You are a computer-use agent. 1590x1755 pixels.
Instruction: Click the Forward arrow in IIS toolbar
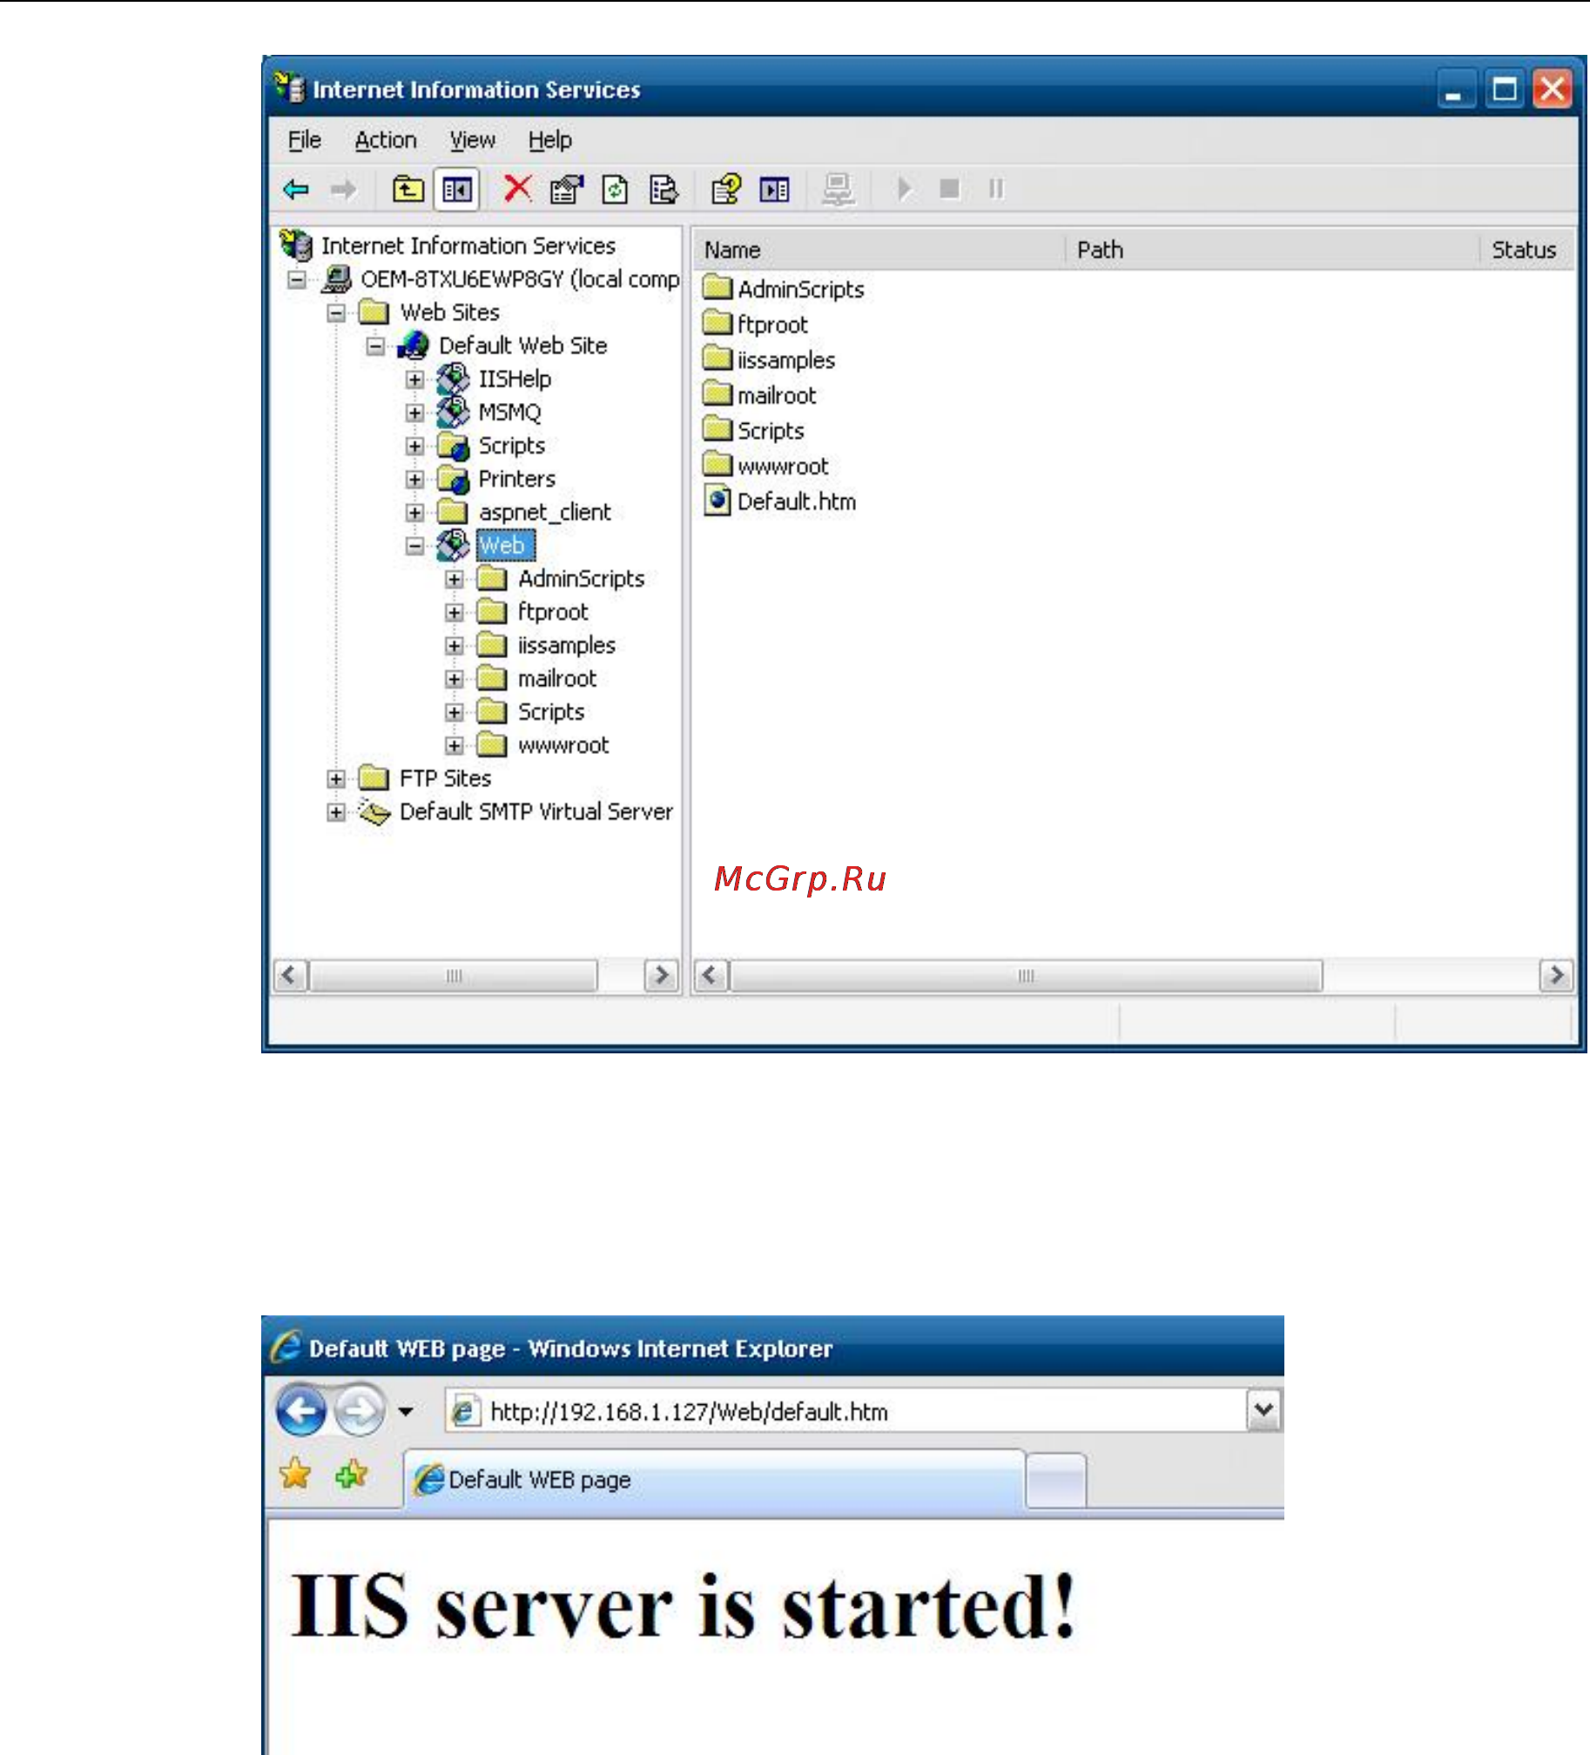pyautogui.click(x=344, y=189)
